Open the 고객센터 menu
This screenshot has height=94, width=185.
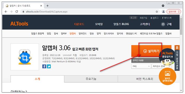point(145,24)
